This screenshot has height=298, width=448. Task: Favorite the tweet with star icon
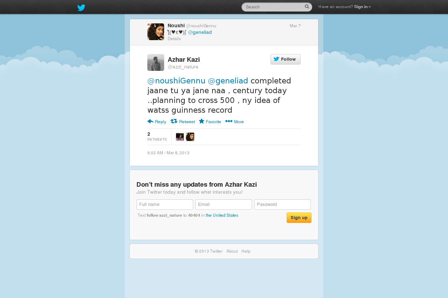210,121
